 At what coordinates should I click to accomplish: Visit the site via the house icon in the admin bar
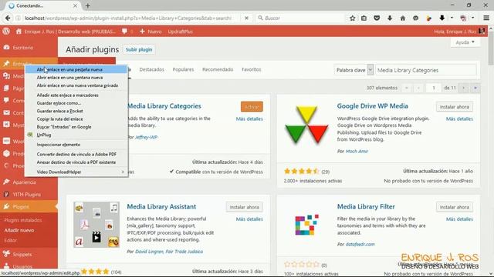pos(19,32)
